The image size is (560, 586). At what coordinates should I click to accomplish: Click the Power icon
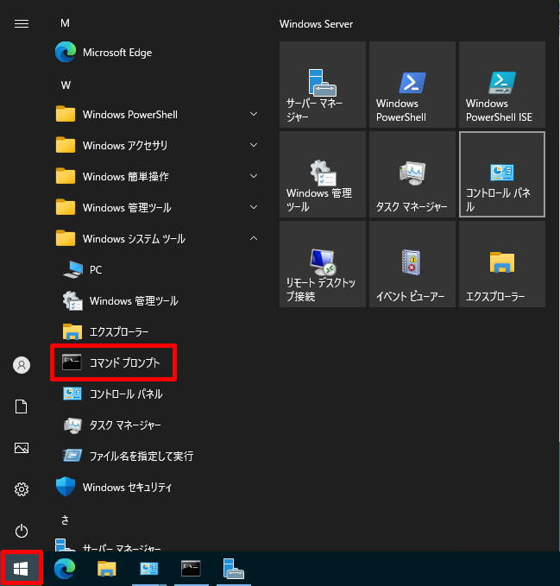tap(22, 531)
